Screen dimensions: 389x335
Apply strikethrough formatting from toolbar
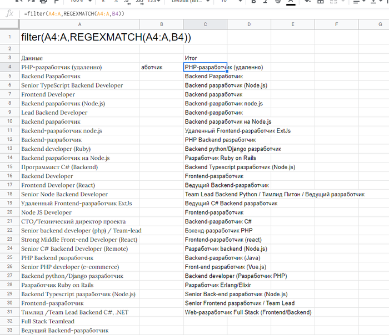point(278,2)
